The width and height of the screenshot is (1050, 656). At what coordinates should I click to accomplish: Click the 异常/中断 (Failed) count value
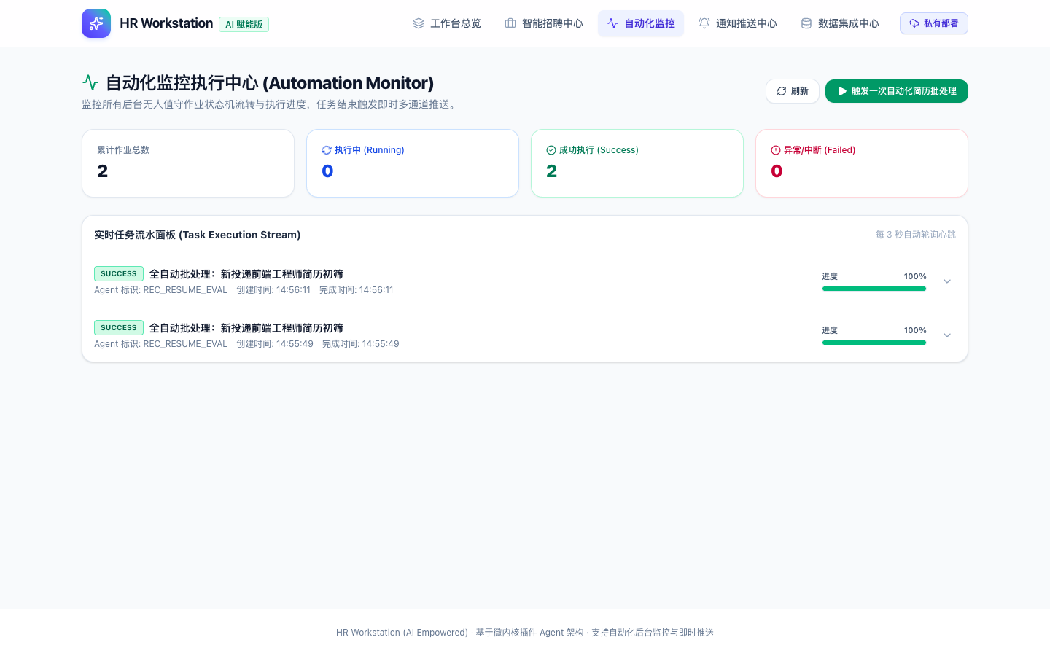point(777,171)
